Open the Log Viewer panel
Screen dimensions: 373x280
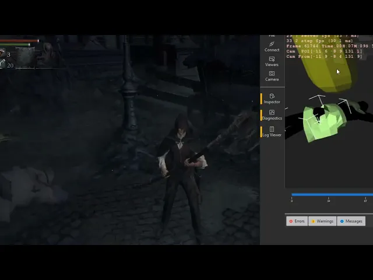tap(272, 132)
